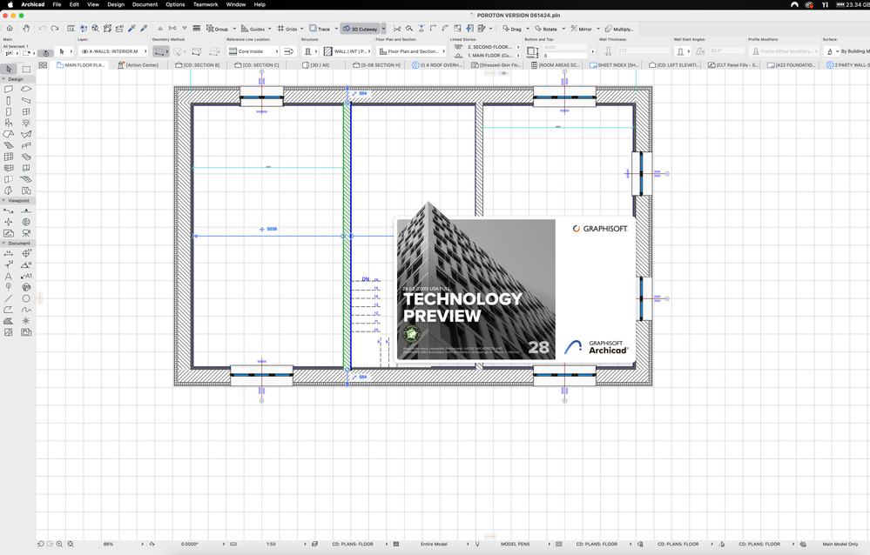The height and width of the screenshot is (555, 870).
Task: Select the Marquee tool in toolbox
Action: (26, 70)
